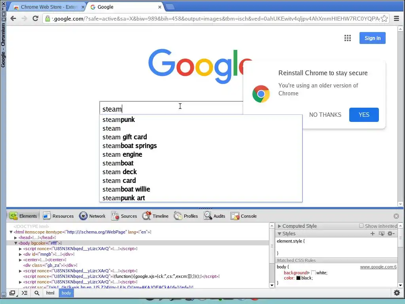Choose the steampunk art suggestion
405x304 pixels.
(201, 198)
